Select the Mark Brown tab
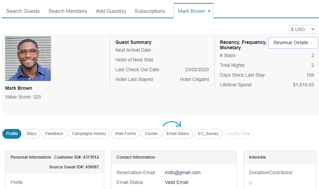The image size is (319, 189). click(x=191, y=11)
